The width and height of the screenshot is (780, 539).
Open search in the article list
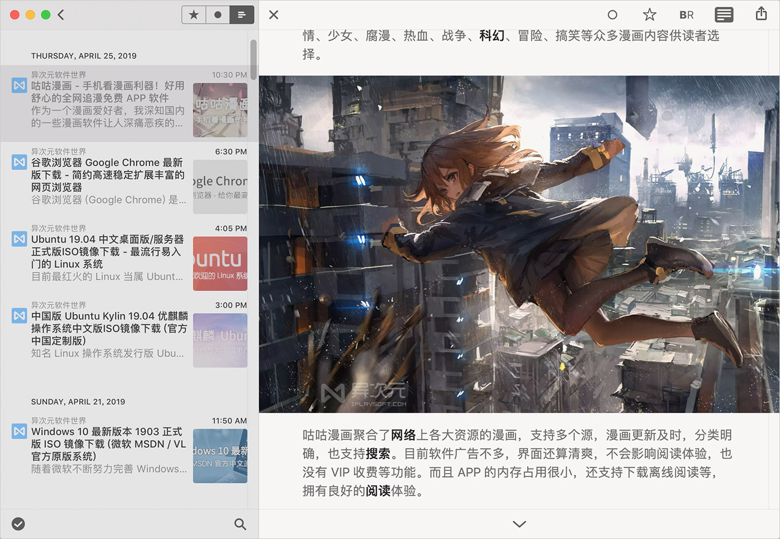[x=240, y=524]
